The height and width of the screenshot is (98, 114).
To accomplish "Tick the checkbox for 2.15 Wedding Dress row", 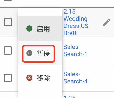I will tap(8, 22).
